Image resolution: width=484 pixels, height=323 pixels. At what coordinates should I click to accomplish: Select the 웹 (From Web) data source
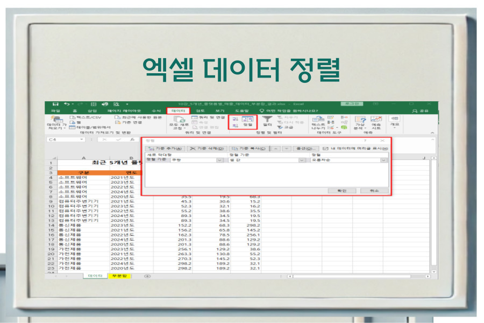pyautogui.click(x=75, y=122)
